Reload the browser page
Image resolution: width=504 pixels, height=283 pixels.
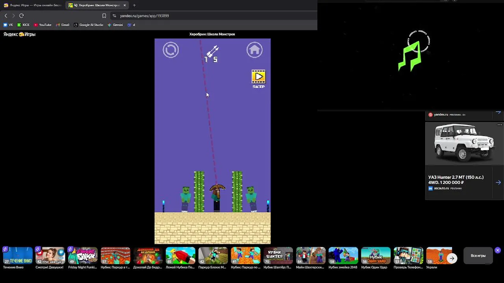pyautogui.click(x=21, y=16)
